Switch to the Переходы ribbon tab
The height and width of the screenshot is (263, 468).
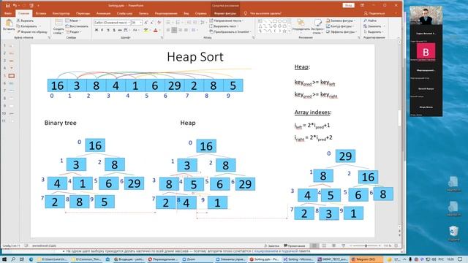(x=83, y=13)
